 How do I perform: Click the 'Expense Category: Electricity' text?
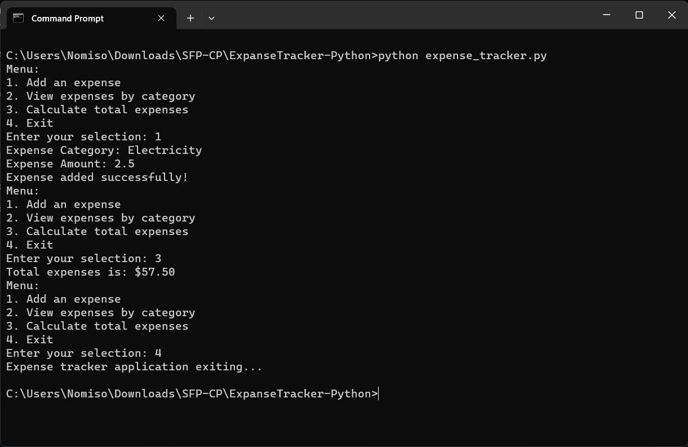pos(104,150)
